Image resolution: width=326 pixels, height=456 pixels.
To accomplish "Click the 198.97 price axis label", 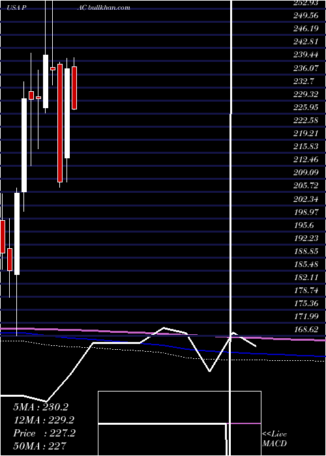I will [306, 212].
